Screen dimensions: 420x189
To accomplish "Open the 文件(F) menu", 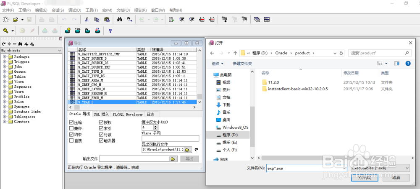I will 8,10.
